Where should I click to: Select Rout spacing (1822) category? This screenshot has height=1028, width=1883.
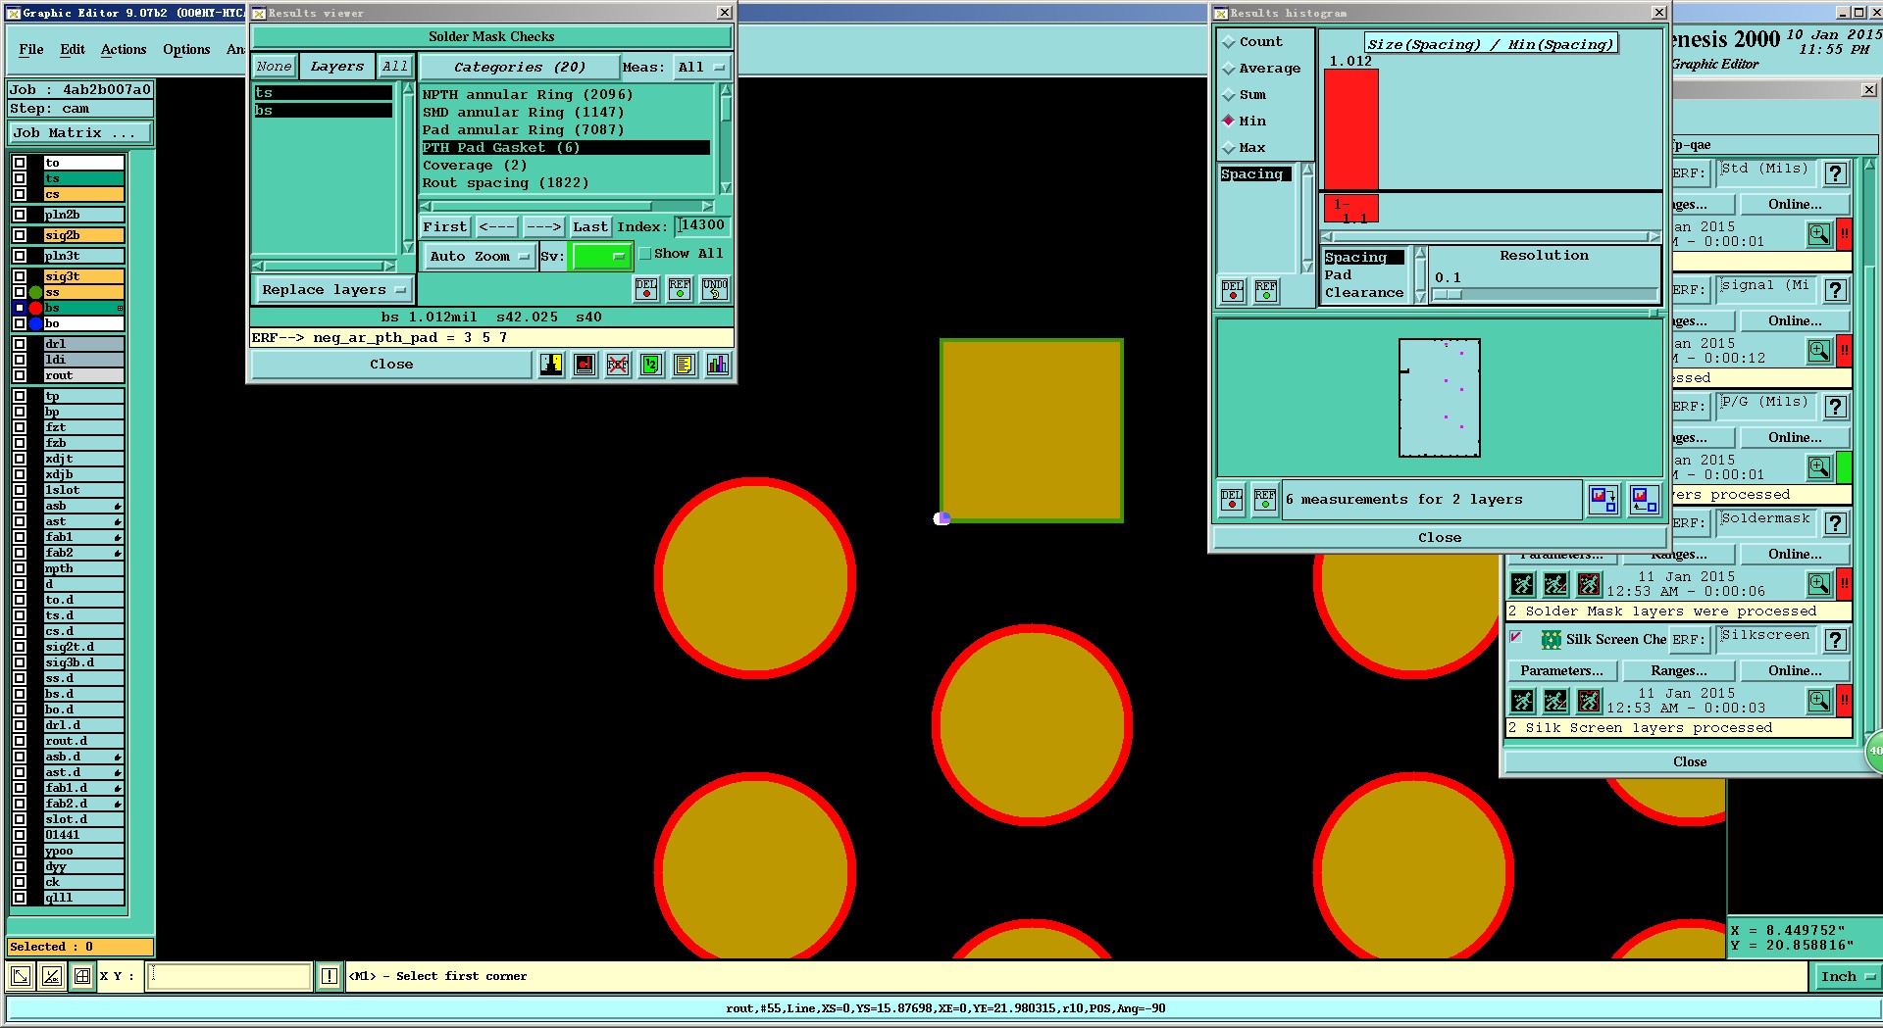click(566, 183)
